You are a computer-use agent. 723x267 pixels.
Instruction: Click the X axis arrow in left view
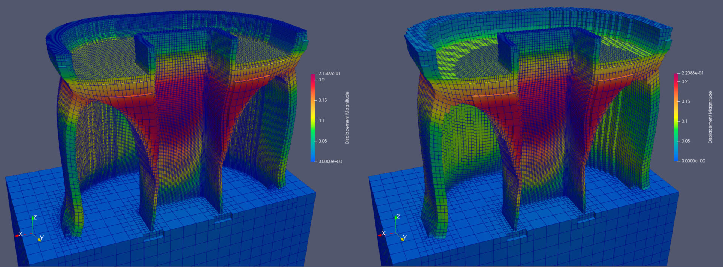coord(23,234)
